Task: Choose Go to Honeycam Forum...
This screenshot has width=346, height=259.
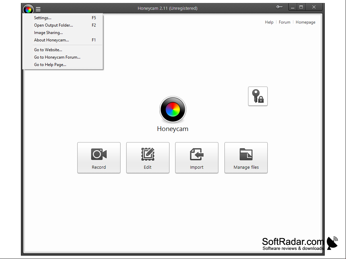Action: coord(63,57)
